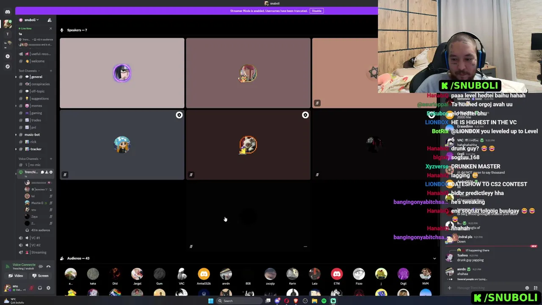Dismiss the Live Now stage banner

click(50, 28)
